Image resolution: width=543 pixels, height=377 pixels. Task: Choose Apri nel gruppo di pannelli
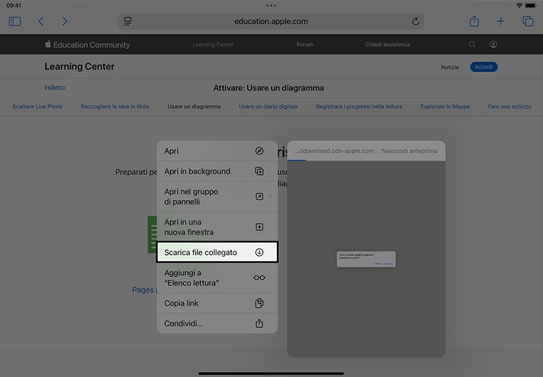pos(217,196)
